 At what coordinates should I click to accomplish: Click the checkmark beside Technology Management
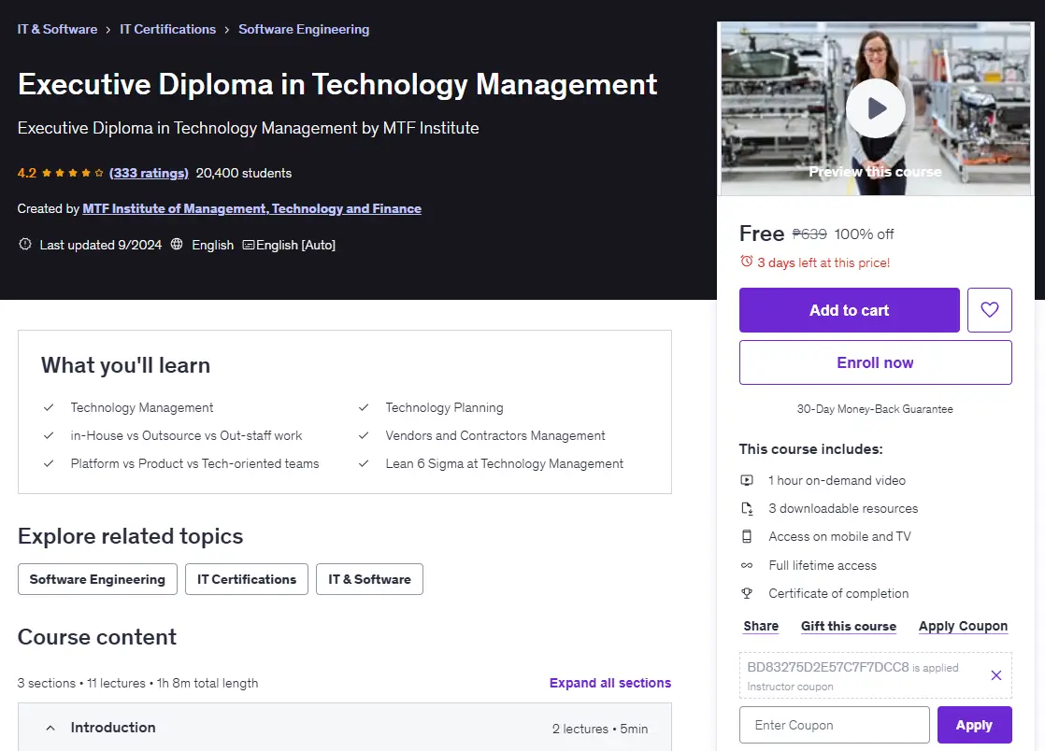pyautogui.click(x=49, y=407)
